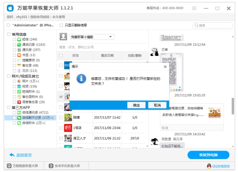Click the blue Apple logo app icon
The height and width of the screenshot is (172, 238).
click(10, 8)
